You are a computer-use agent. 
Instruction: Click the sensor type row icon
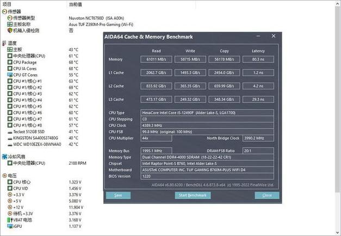10,18
